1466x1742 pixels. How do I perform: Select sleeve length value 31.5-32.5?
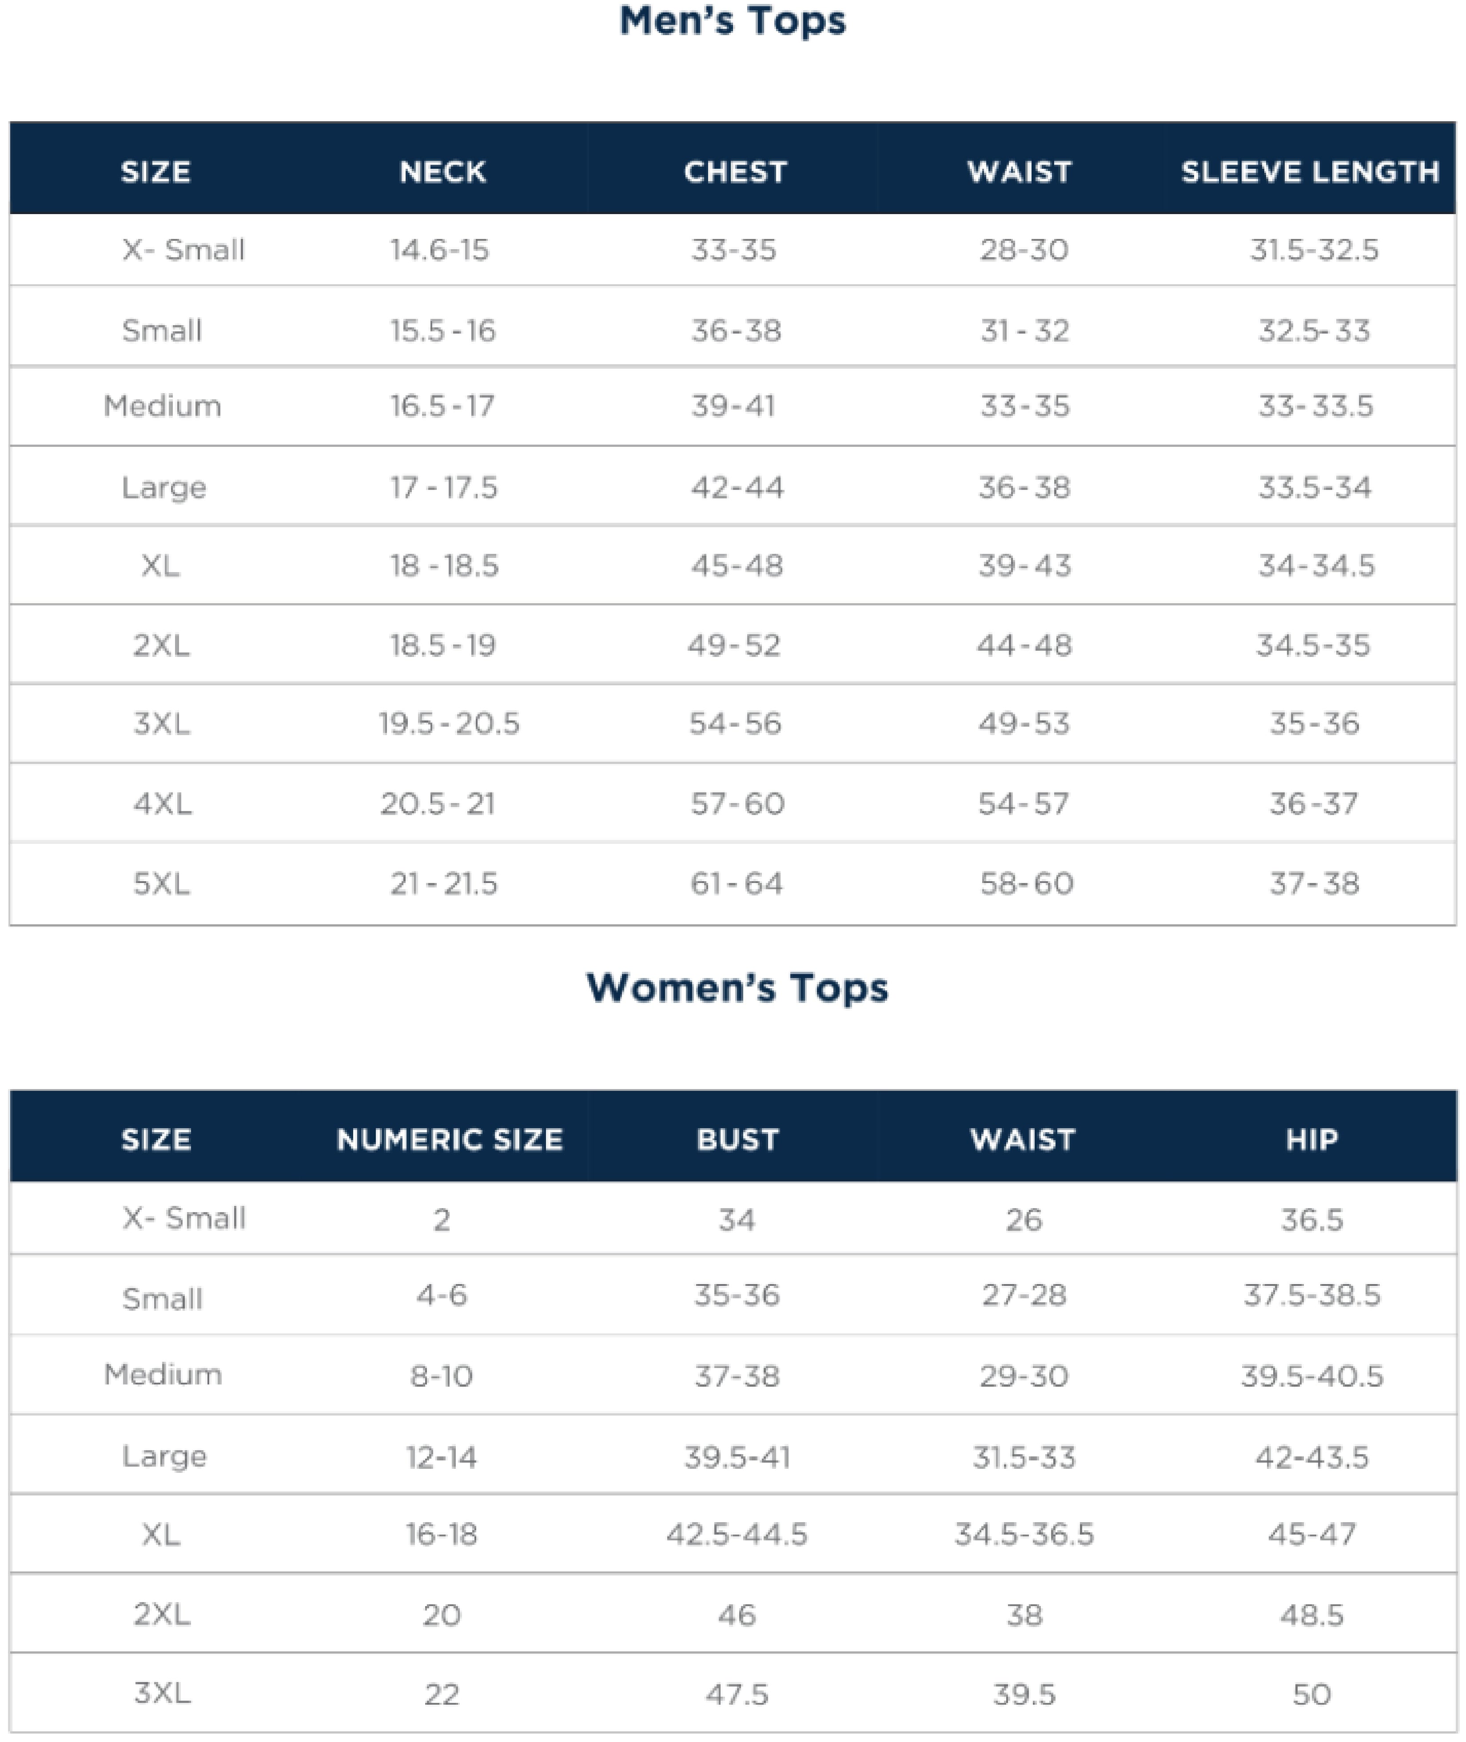point(1314,250)
